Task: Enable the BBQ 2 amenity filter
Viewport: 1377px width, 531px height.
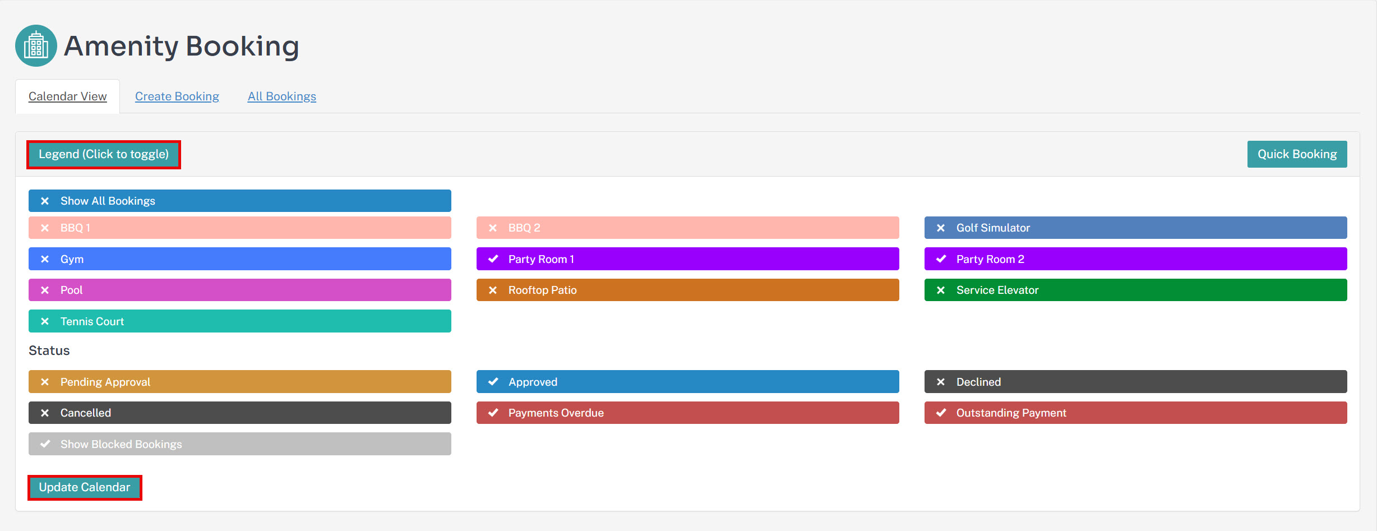Action: point(688,228)
